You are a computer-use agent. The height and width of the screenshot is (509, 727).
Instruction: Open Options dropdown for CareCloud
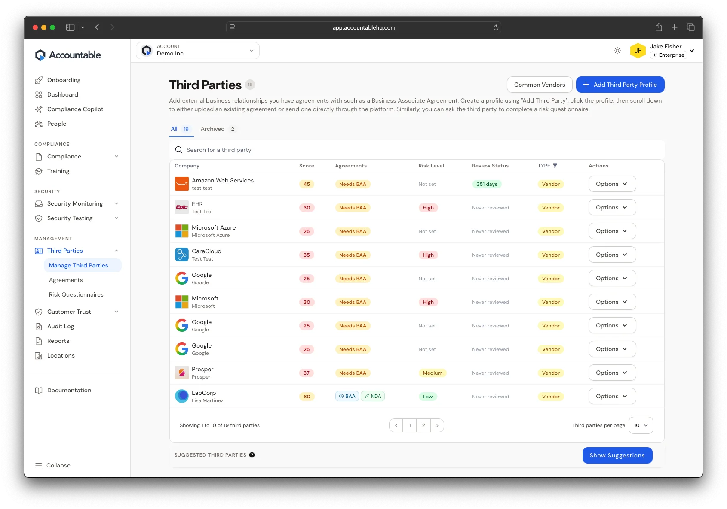612,254
